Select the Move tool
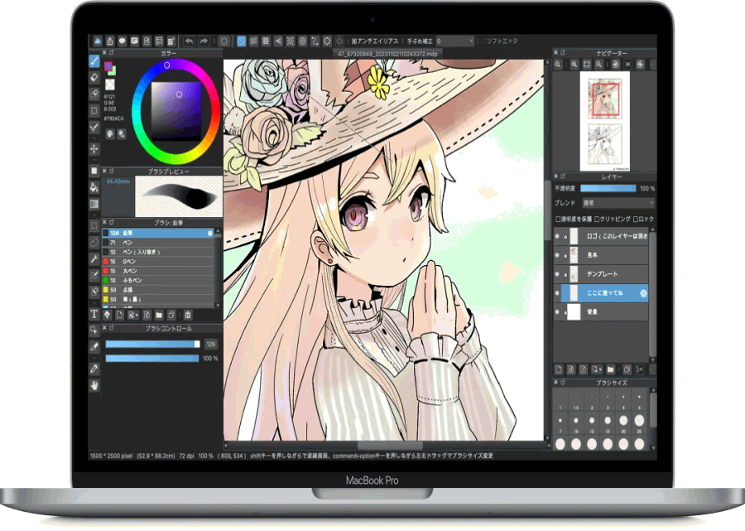Viewport: 745px width, 531px height. click(94, 149)
